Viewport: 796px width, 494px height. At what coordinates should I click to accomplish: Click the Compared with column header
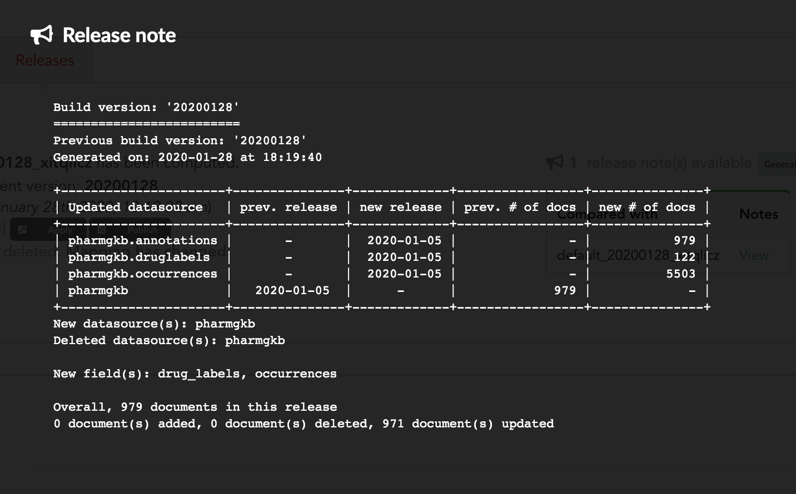pyautogui.click(x=607, y=214)
